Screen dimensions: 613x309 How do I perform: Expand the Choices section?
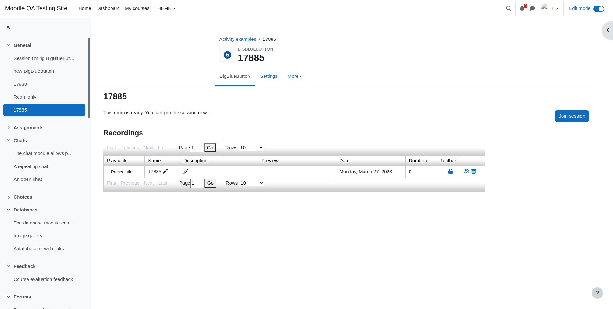[x=8, y=197]
